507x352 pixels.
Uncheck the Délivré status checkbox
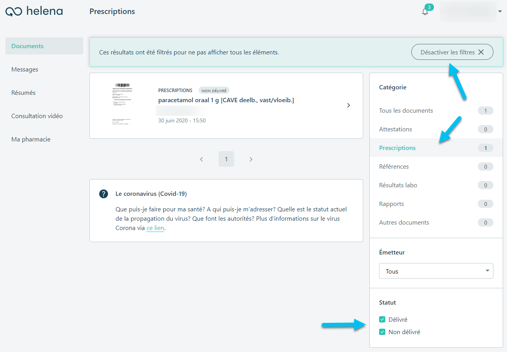tap(382, 319)
